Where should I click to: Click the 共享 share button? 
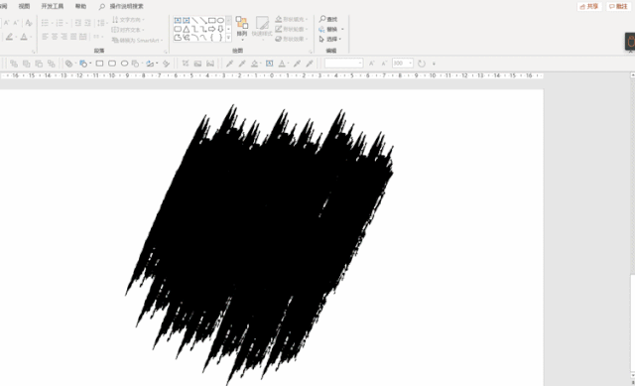click(x=589, y=6)
